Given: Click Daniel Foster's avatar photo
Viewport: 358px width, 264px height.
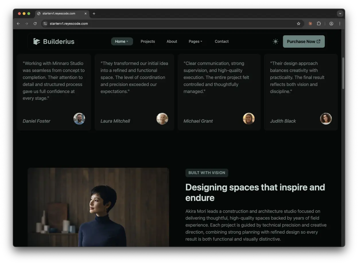Looking at the screenshot, I should (79, 119).
